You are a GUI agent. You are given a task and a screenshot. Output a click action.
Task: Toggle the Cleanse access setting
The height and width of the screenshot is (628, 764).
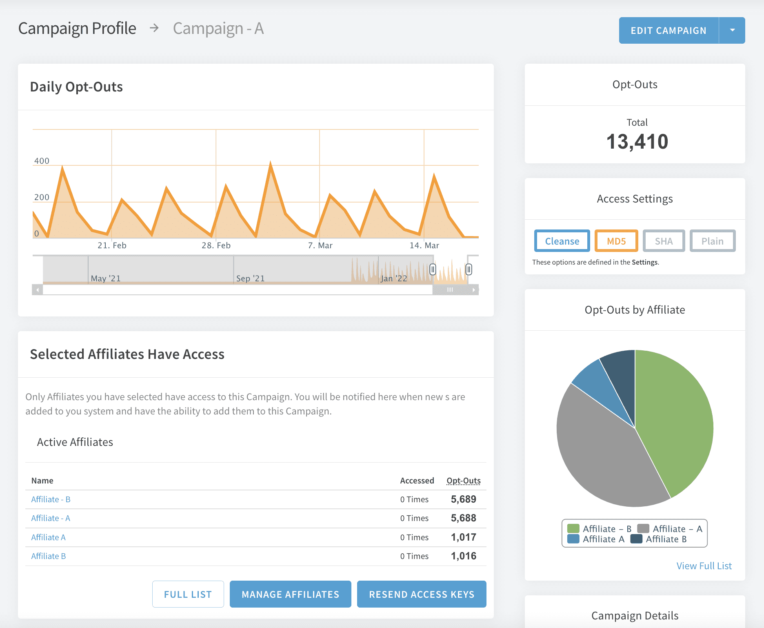[x=562, y=241]
